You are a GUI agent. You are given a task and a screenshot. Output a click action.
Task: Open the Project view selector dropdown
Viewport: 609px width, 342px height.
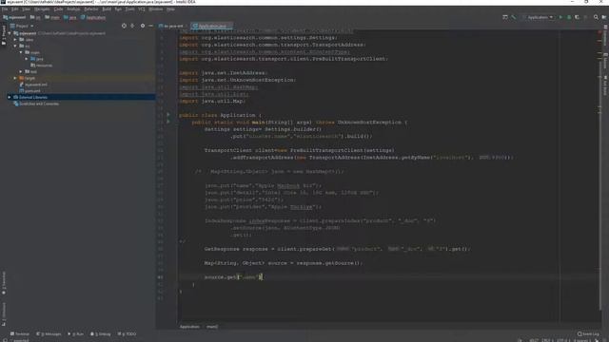click(22, 26)
